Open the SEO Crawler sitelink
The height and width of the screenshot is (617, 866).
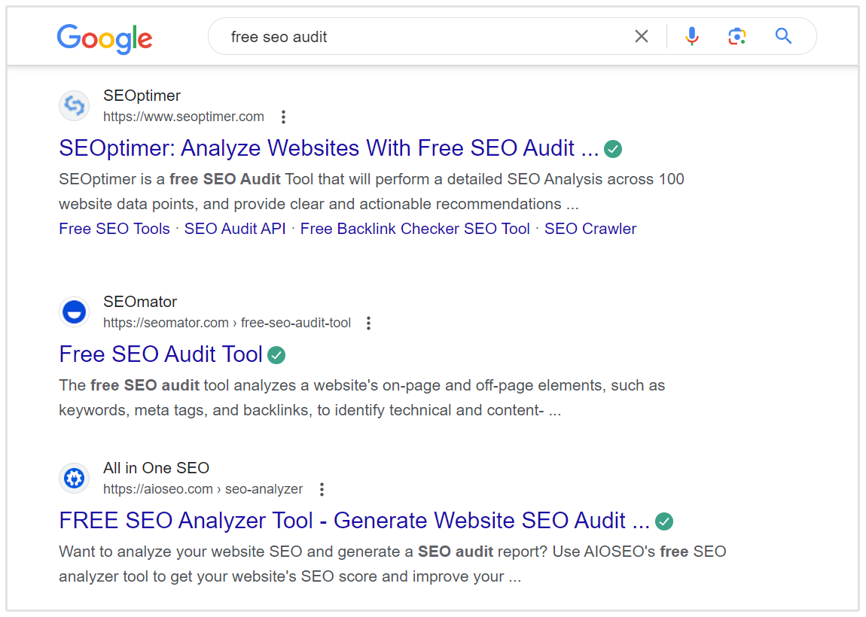(x=590, y=228)
